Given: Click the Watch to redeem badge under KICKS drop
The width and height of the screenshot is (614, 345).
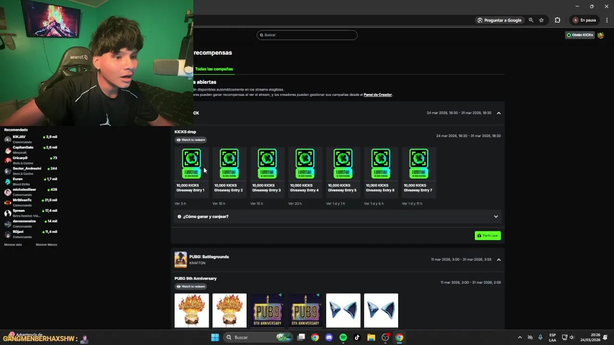Looking at the screenshot, I should point(191,140).
